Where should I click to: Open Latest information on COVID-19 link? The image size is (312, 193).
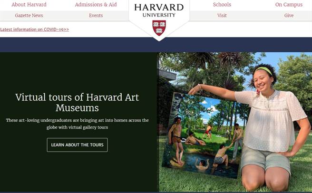click(34, 29)
